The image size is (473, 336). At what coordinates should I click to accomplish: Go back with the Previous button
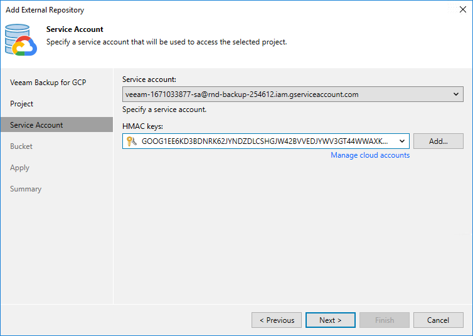[277, 320]
